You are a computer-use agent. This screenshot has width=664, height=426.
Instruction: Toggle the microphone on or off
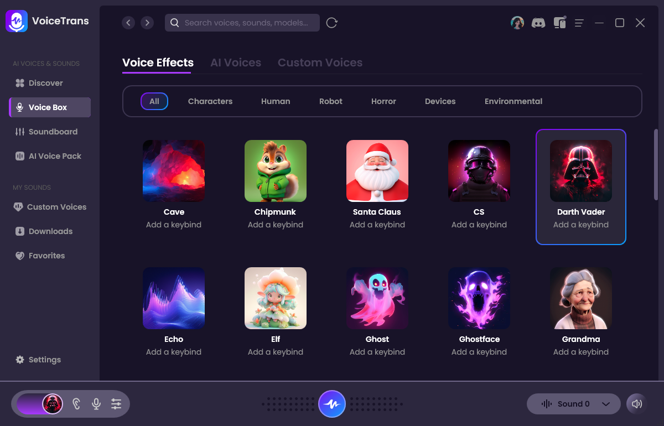[x=96, y=404]
